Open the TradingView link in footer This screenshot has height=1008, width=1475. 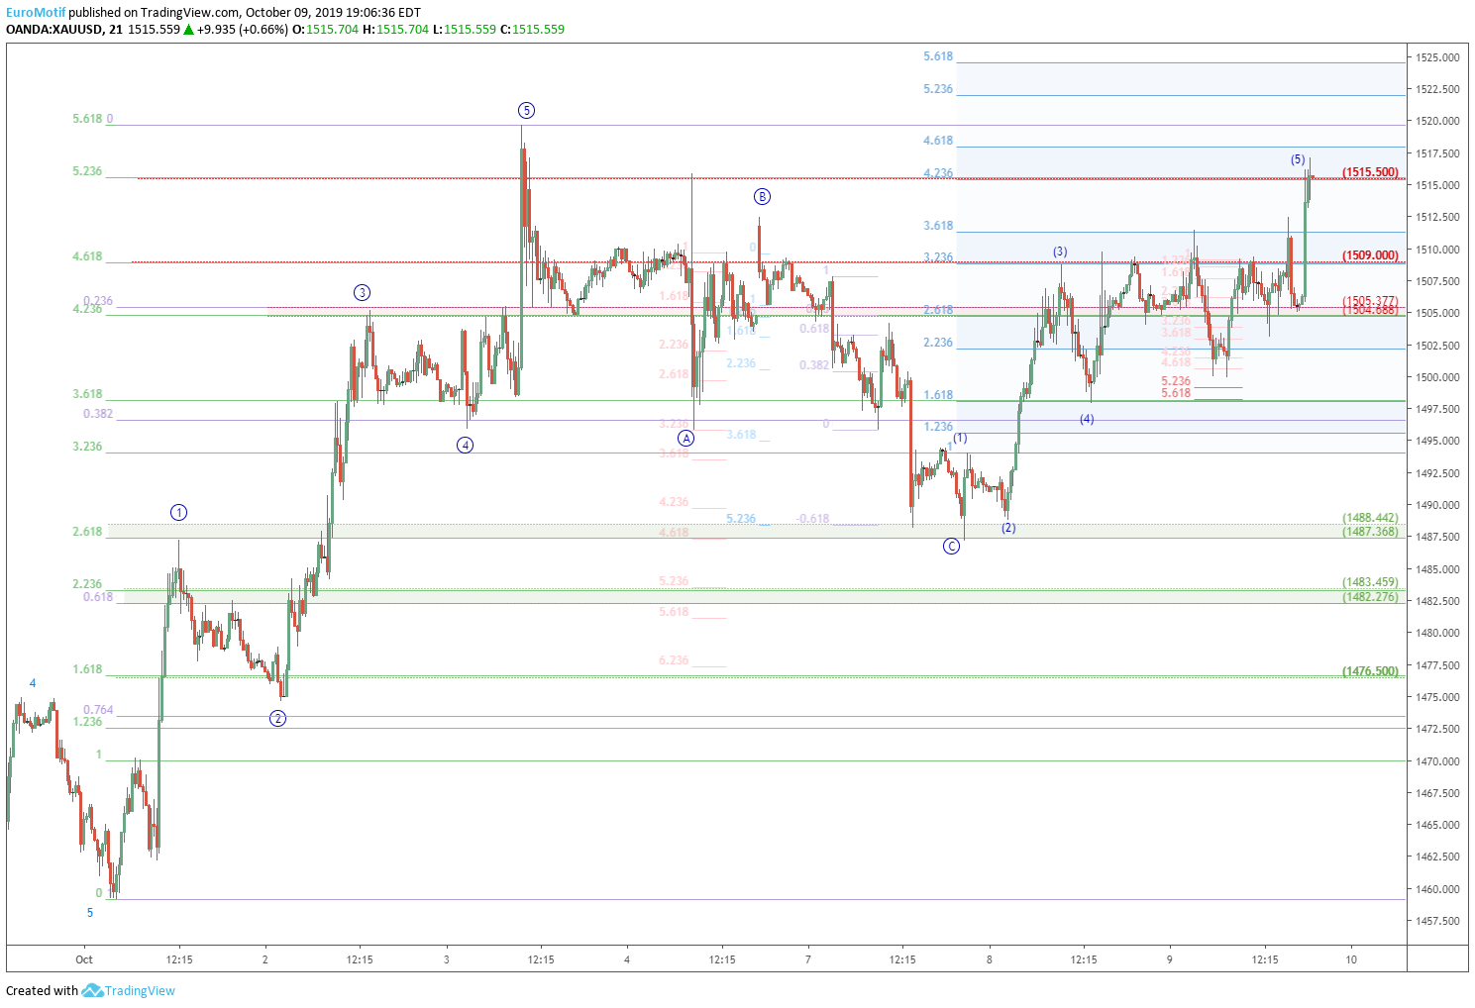(140, 991)
